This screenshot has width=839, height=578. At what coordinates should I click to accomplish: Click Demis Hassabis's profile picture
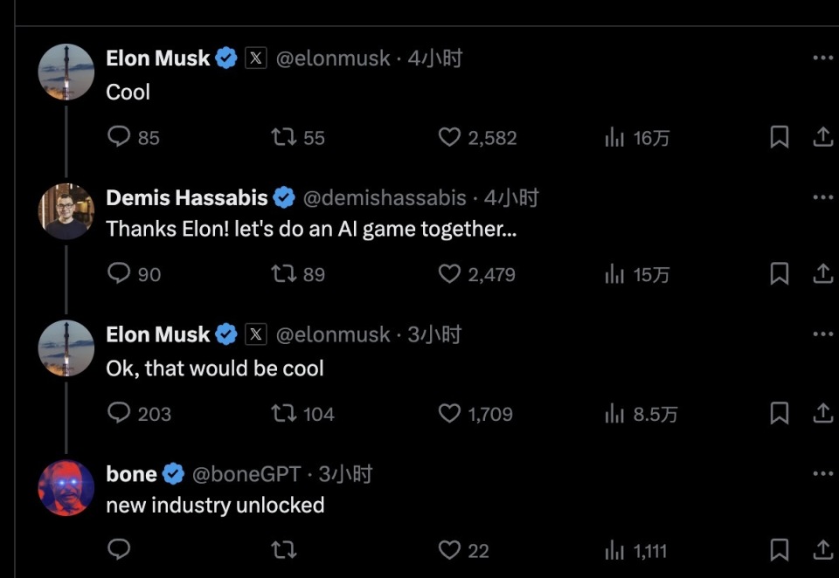[66, 211]
